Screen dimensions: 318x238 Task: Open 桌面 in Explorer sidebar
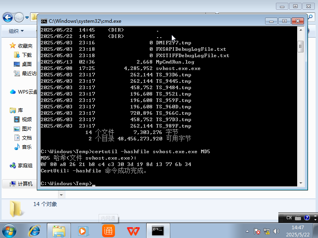pyautogui.click(x=27, y=64)
